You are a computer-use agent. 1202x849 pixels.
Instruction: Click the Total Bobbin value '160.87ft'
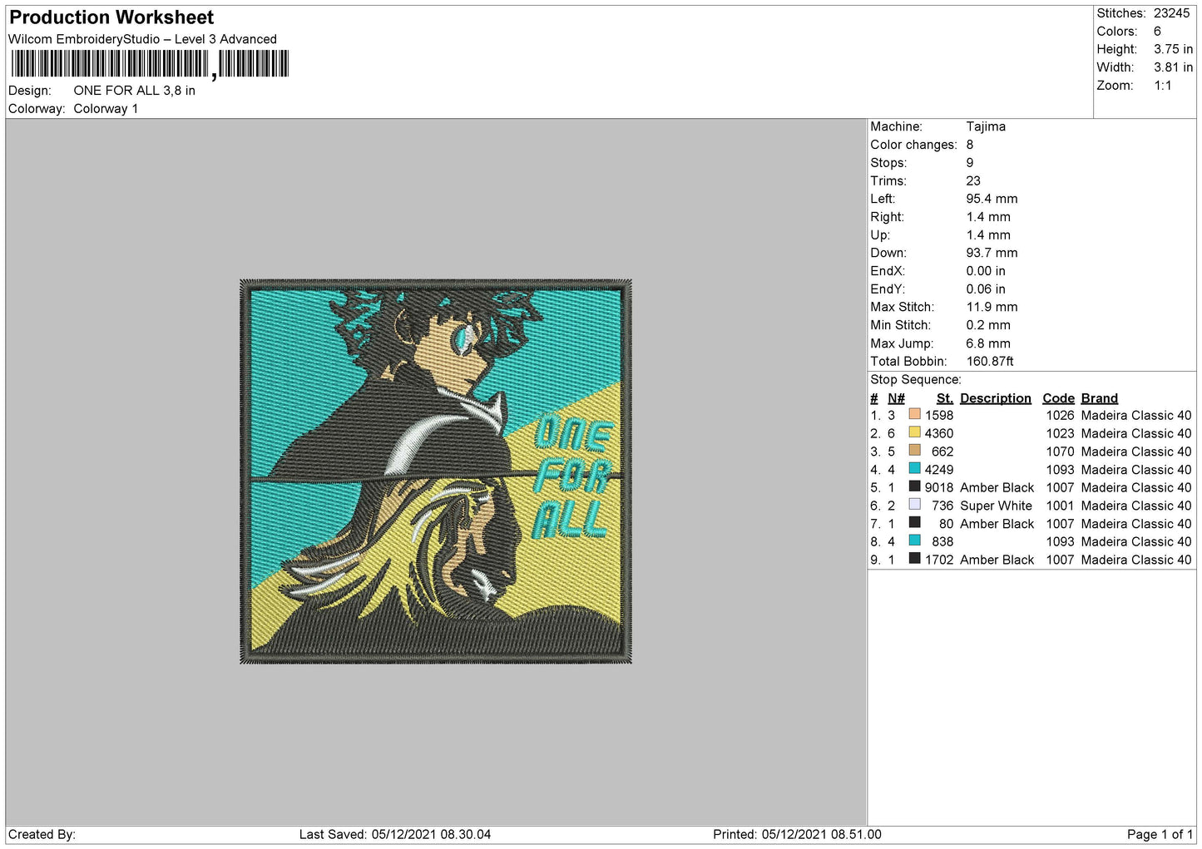pos(990,361)
